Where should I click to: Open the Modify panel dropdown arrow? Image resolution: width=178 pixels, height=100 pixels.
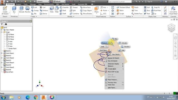[x=74, y=17]
